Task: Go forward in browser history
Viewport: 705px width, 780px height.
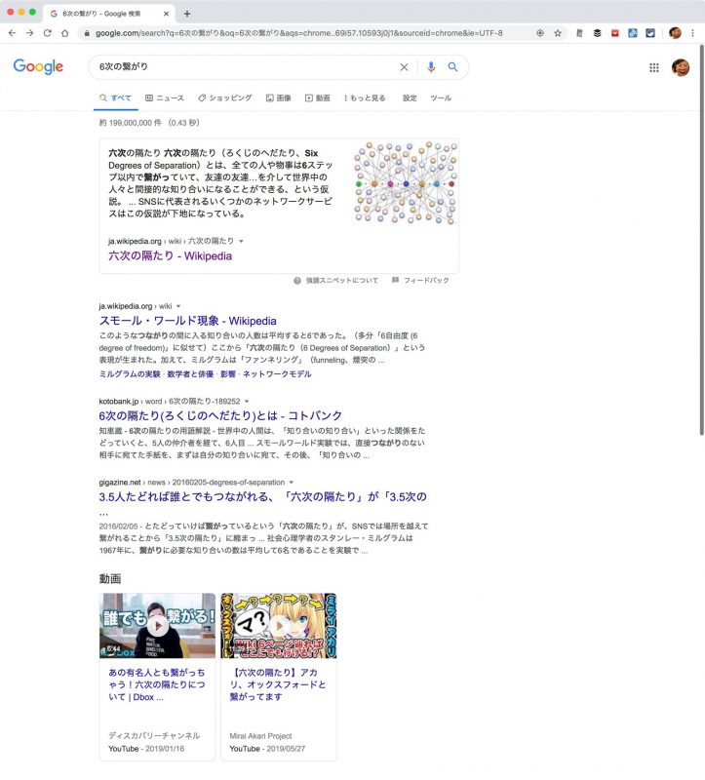Action: (30, 33)
